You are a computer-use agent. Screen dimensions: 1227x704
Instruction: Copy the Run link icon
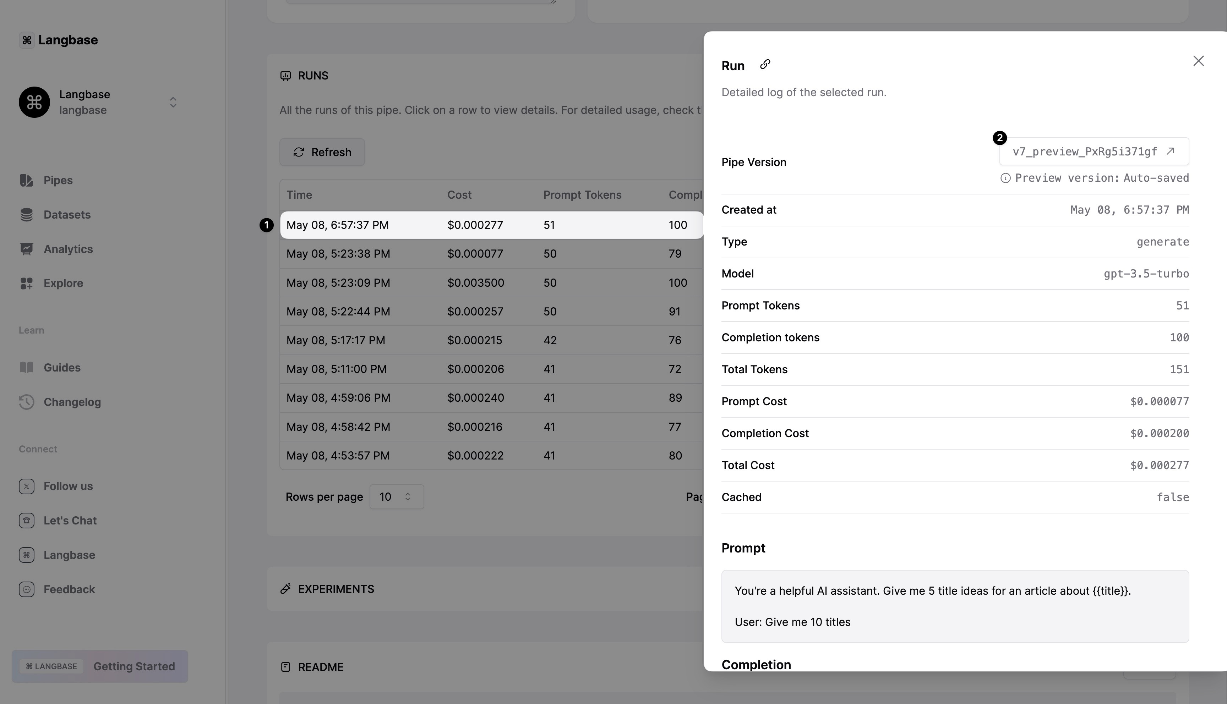[765, 64]
